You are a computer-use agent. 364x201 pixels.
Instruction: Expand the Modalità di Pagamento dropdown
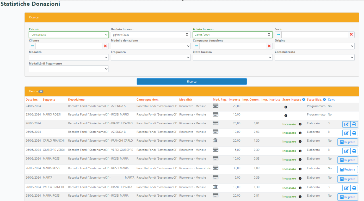pos(69,69)
